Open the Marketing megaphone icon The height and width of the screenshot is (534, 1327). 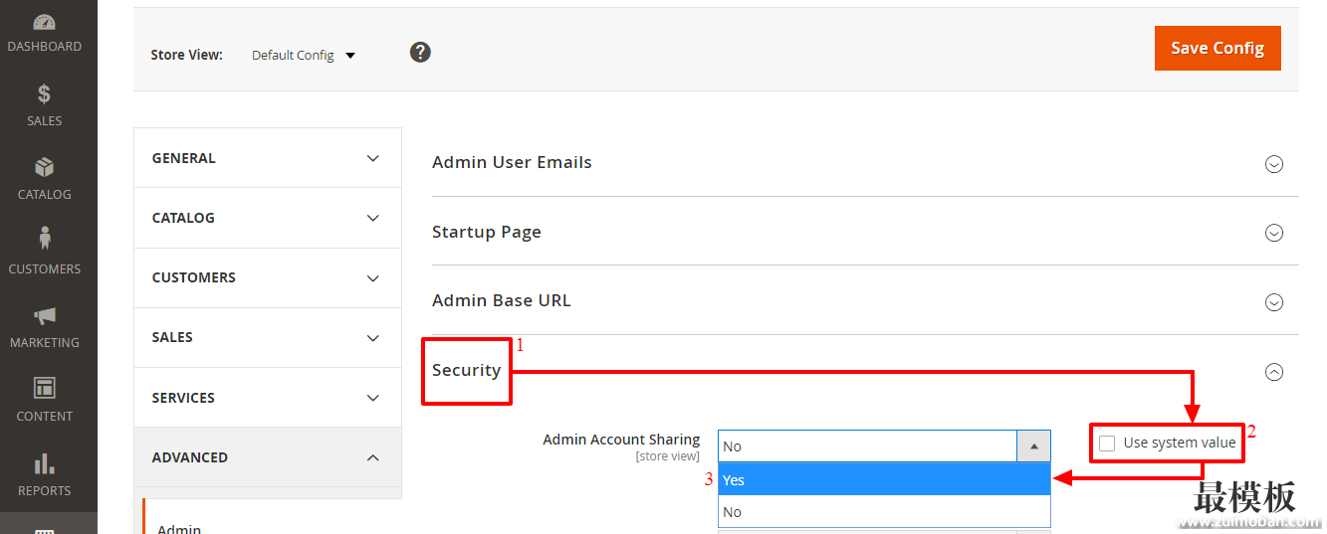pyautogui.click(x=44, y=315)
